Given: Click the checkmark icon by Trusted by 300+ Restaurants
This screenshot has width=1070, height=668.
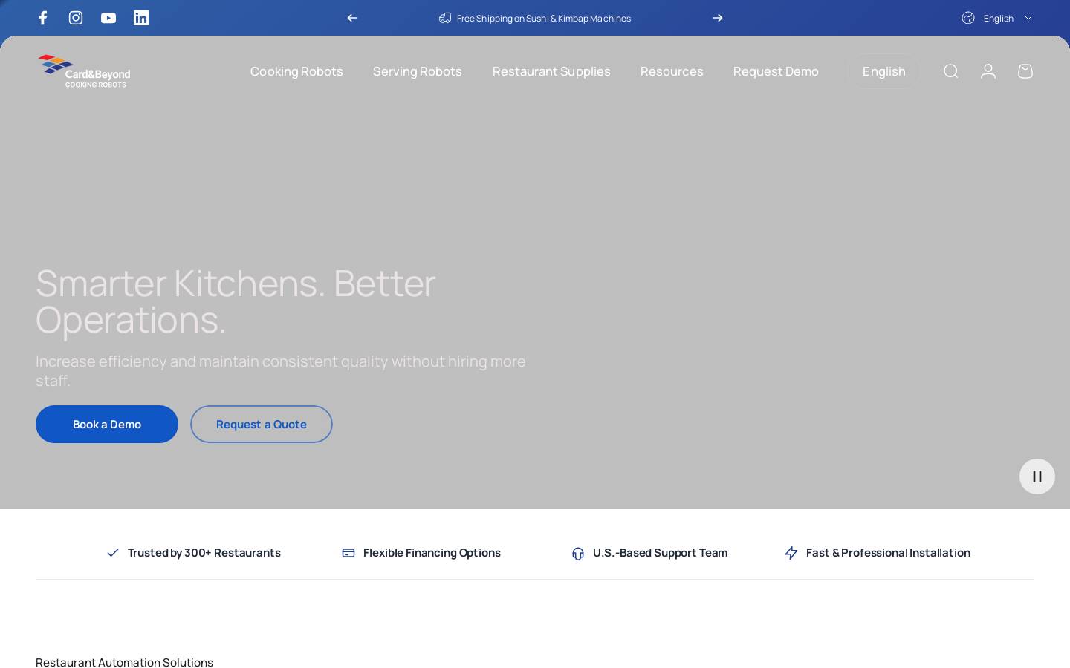Looking at the screenshot, I should point(113,553).
